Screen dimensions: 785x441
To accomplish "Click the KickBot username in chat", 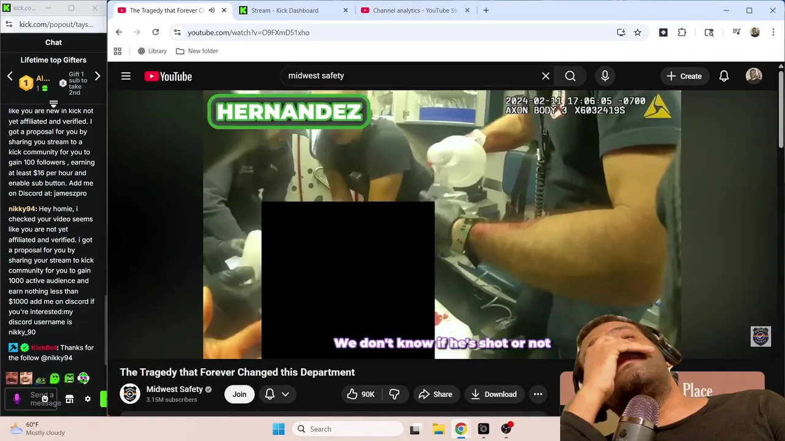I will (x=44, y=347).
